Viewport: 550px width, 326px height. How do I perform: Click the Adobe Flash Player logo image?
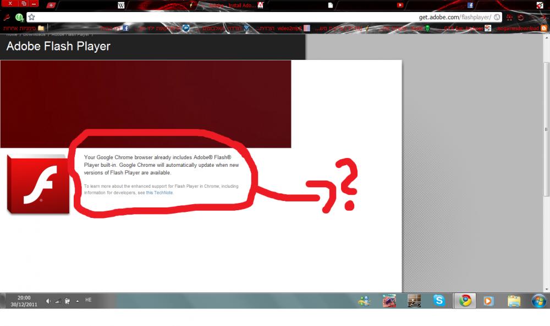[38, 184]
